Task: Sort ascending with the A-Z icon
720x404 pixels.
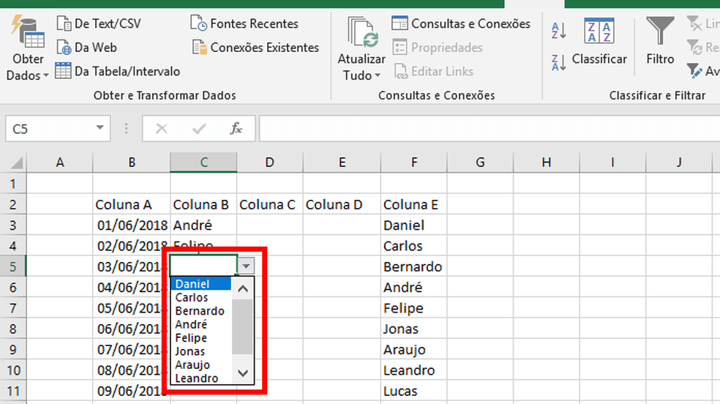Action: (559, 31)
